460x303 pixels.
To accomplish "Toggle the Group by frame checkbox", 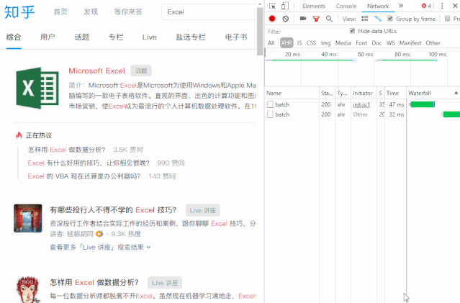I will [390, 19].
